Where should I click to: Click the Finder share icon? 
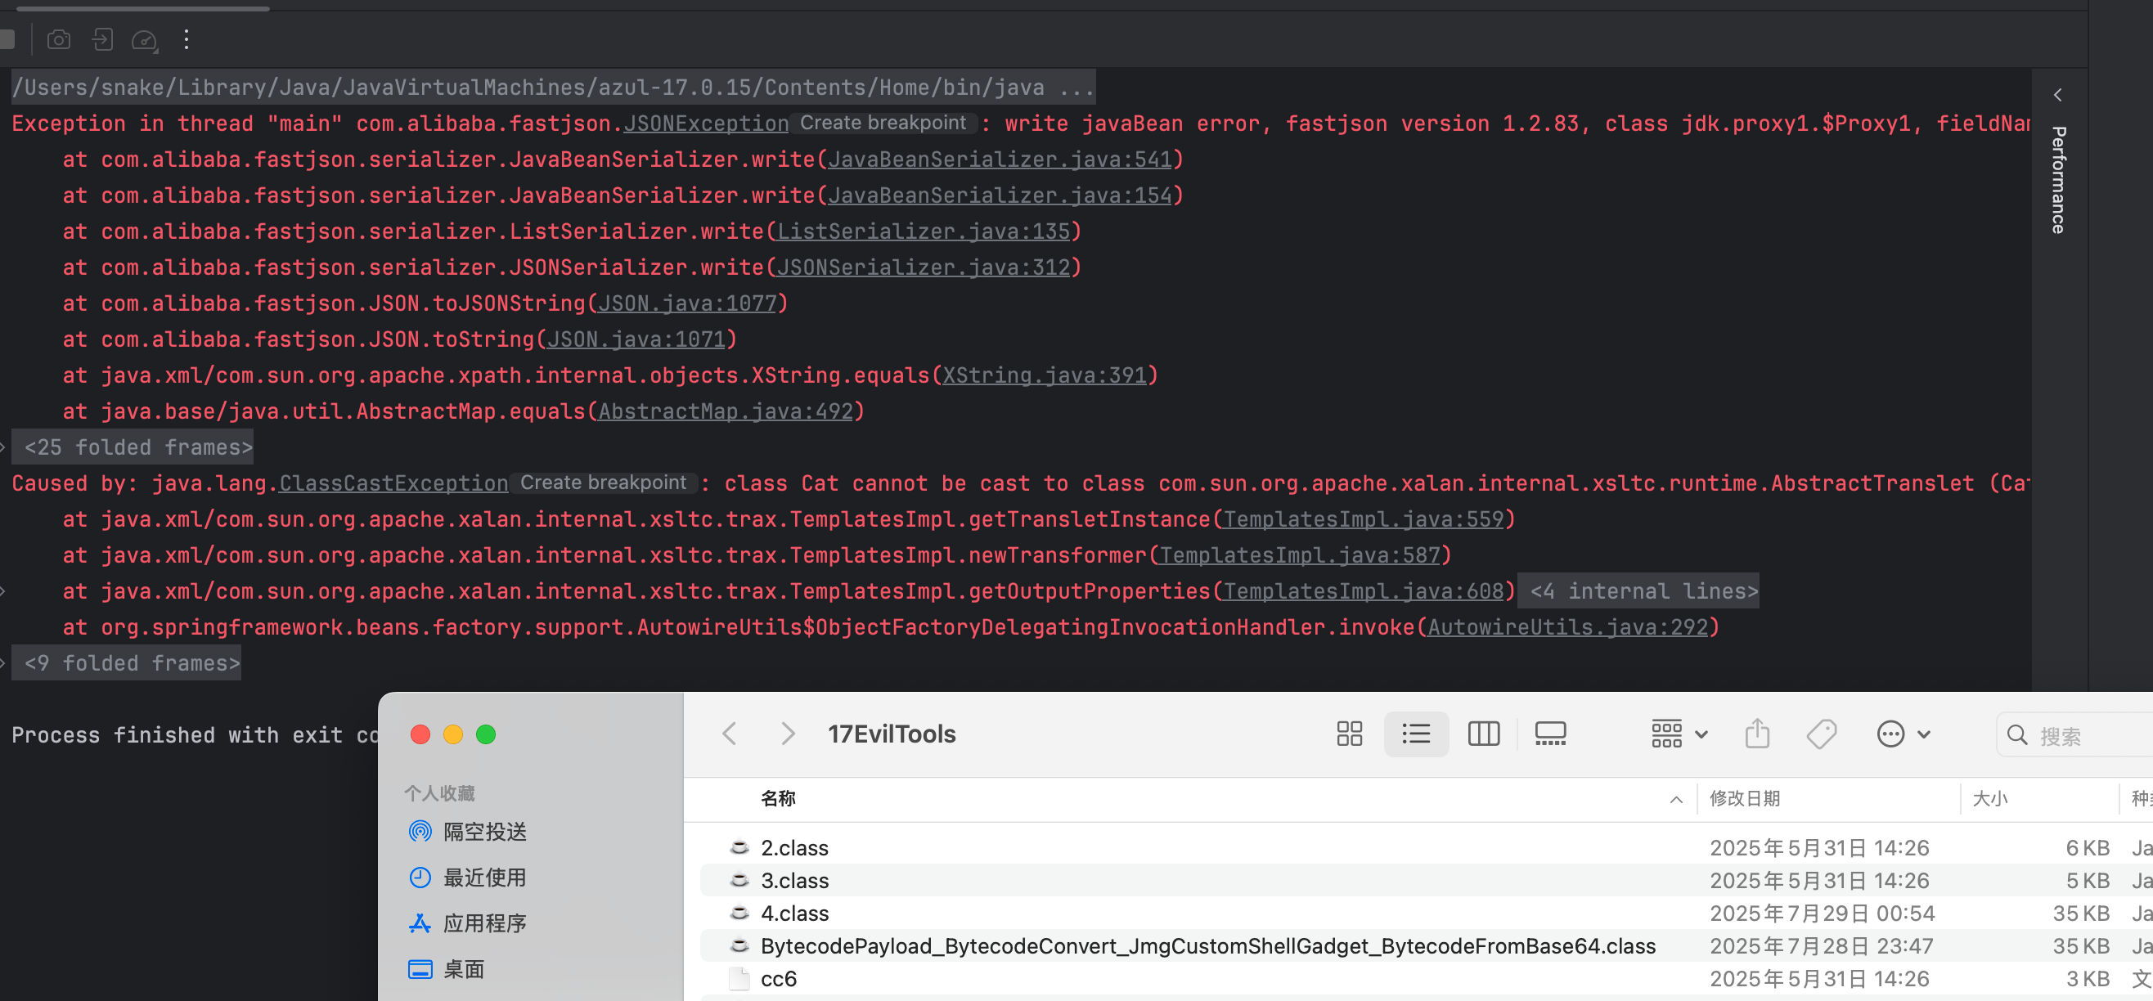tap(1757, 734)
